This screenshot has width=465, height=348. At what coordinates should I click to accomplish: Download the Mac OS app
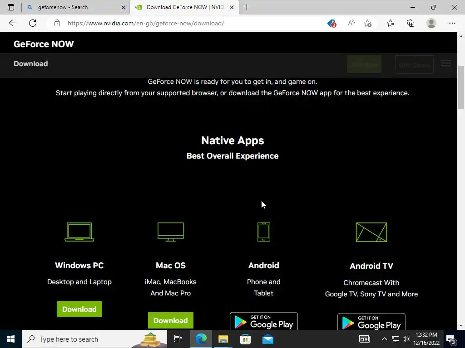tap(171, 320)
